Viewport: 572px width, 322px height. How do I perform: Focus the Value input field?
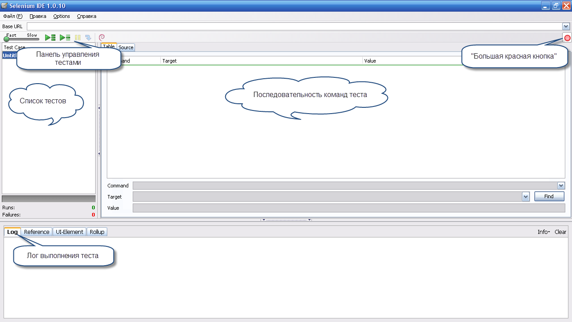pyautogui.click(x=349, y=208)
